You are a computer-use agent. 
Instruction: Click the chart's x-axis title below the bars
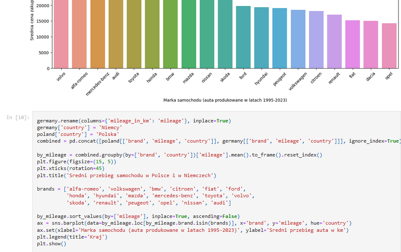click(225, 100)
